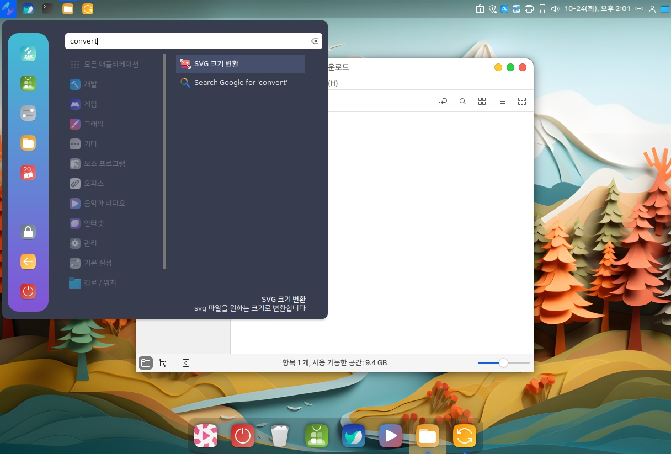Image resolution: width=671 pixels, height=454 pixels.
Task: Adjust the icon zoom slider
Action: [503, 363]
